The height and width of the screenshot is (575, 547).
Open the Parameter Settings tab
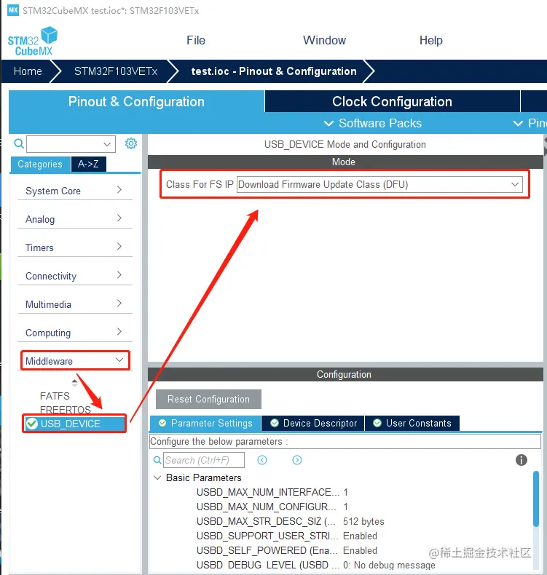(x=205, y=423)
